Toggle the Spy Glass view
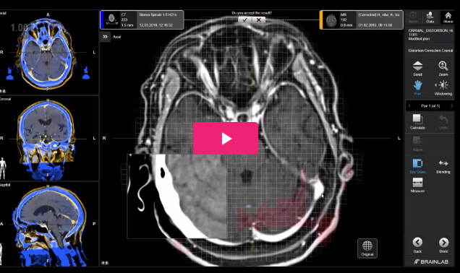 click(x=417, y=166)
